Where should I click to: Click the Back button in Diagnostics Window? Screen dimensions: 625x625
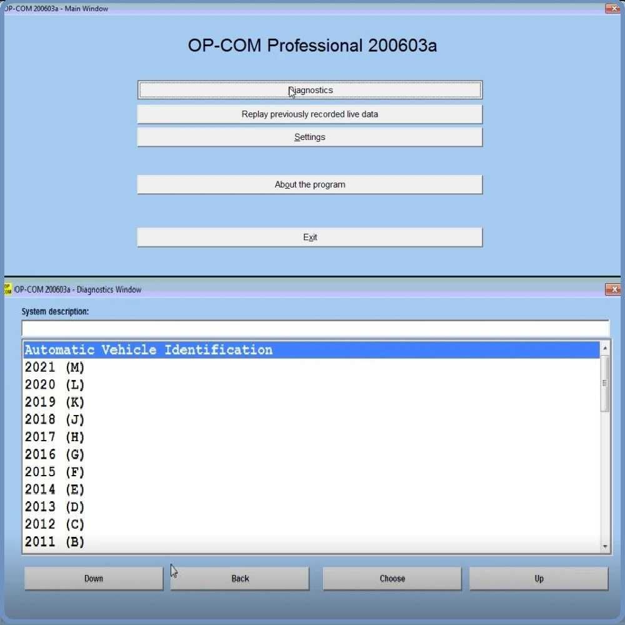[240, 578]
